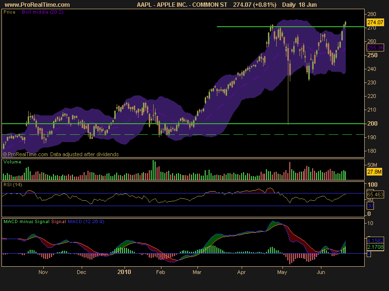This screenshot has width=389, height=291.
Task: Click the Mar date axis label
Action: pyautogui.click(x=197, y=272)
